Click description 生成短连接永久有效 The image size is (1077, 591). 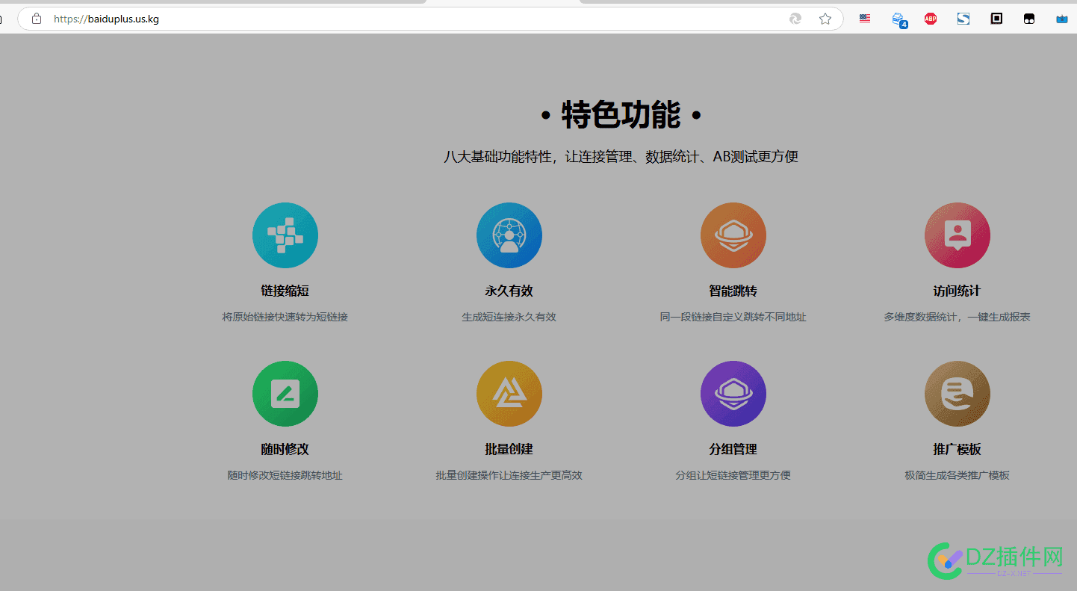(509, 317)
